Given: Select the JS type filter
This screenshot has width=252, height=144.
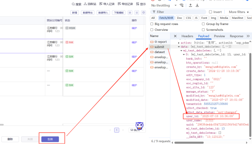Looking at the screenshot, I should 196,18.
